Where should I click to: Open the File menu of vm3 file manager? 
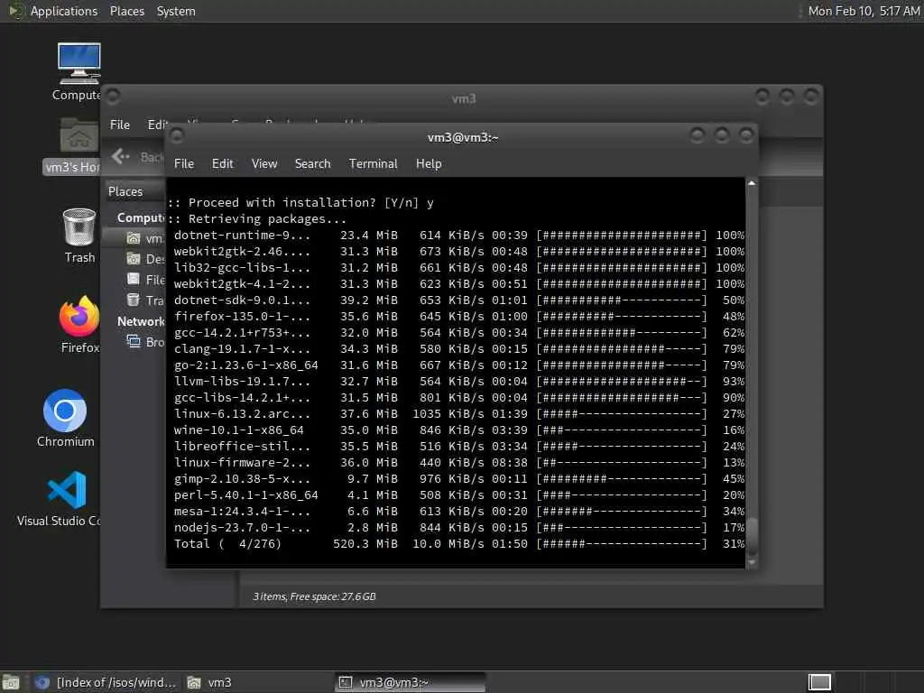pos(120,125)
